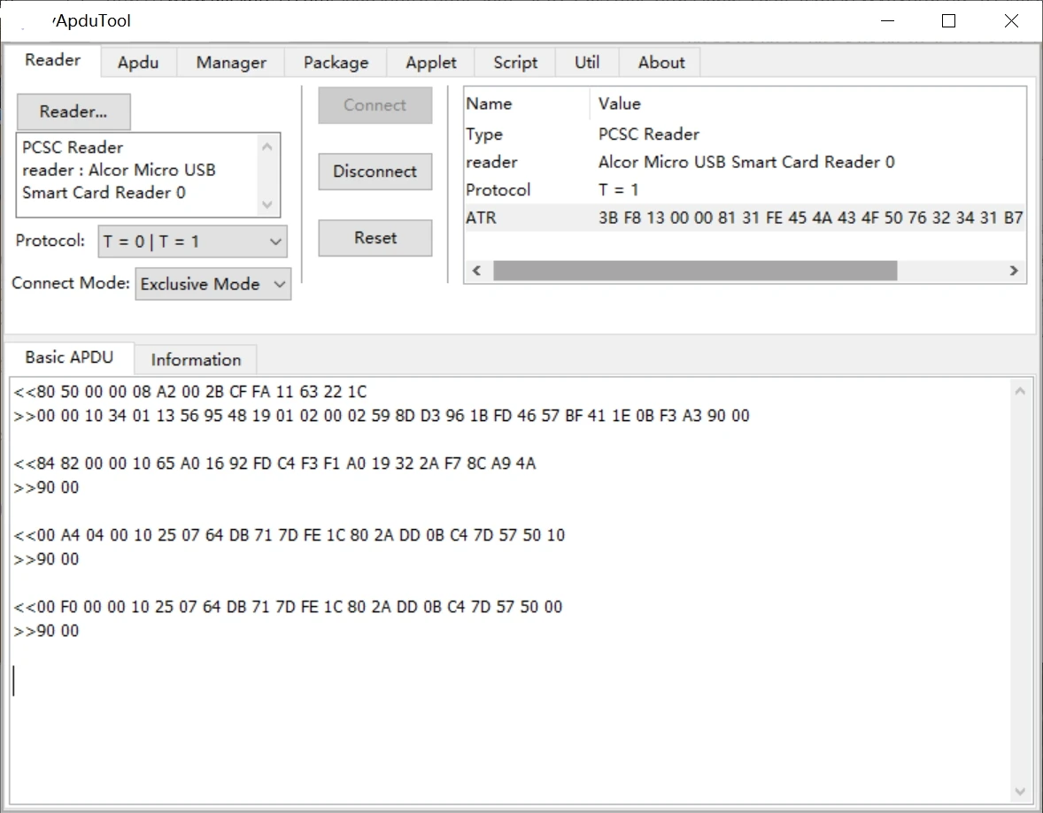View the About tab
The height and width of the screenshot is (813, 1043).
pos(660,62)
